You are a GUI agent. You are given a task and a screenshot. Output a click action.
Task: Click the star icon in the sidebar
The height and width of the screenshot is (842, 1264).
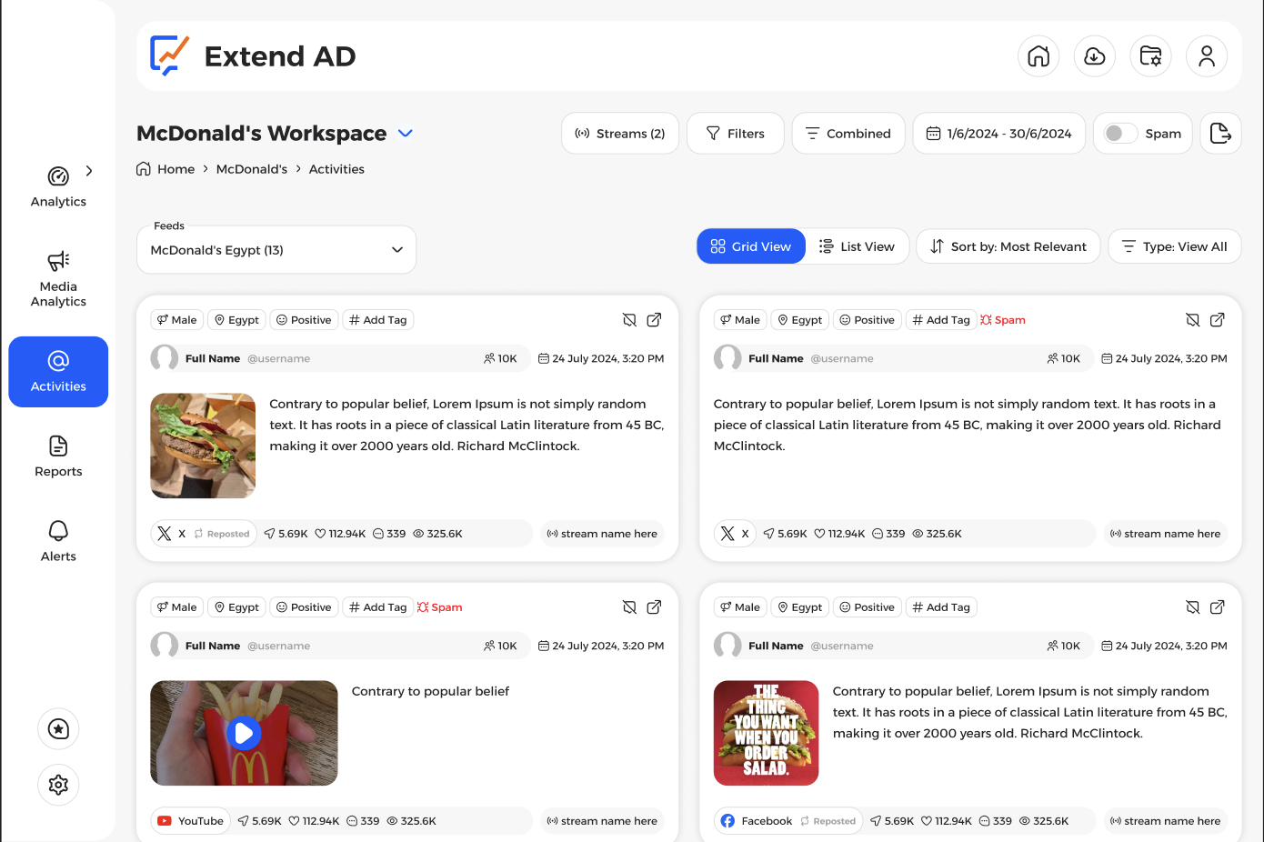[58, 729]
